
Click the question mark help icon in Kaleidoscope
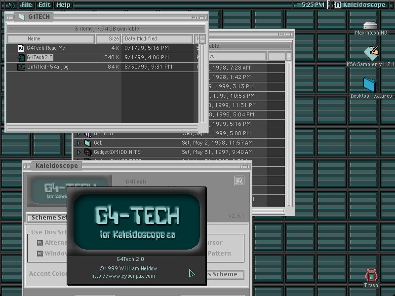239,181
